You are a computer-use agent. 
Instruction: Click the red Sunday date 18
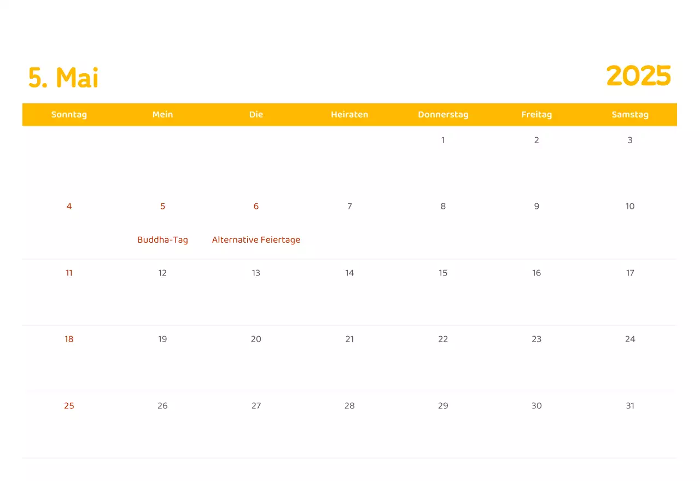click(x=69, y=339)
